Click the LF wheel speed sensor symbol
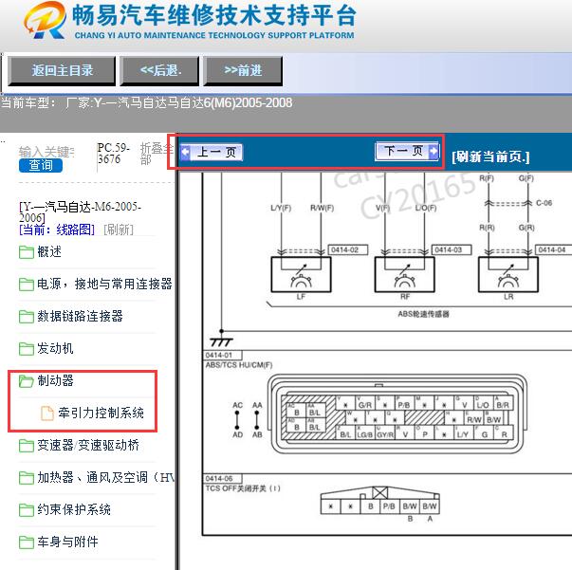The width and height of the screenshot is (572, 570). 301,275
